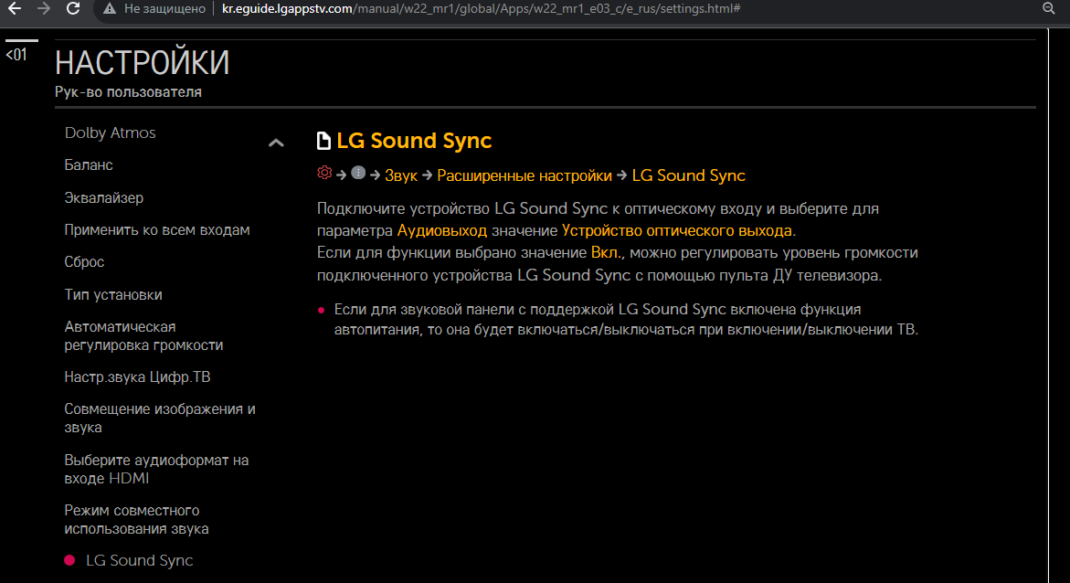This screenshot has height=583, width=1070.
Task: Click the gray dots menu icon in path
Action: click(358, 174)
